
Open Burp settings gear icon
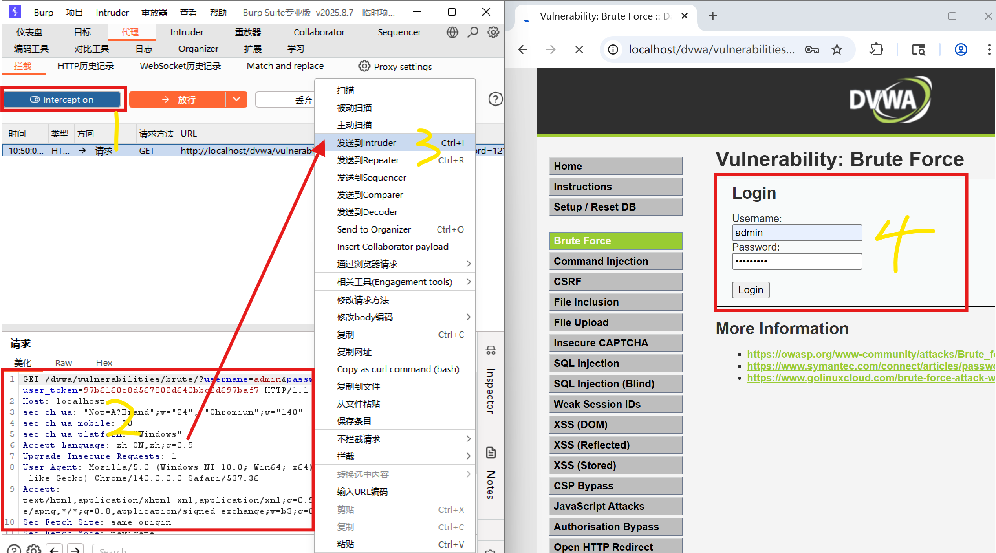point(493,32)
